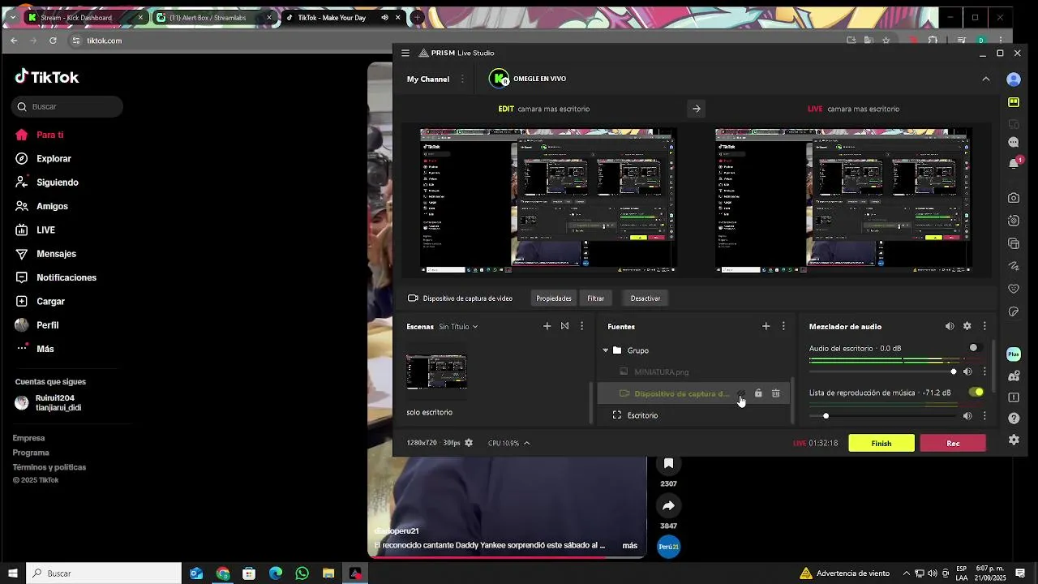This screenshot has width=1038, height=584.
Task: Mute Audio del escritorio speaker
Action: tap(967, 371)
